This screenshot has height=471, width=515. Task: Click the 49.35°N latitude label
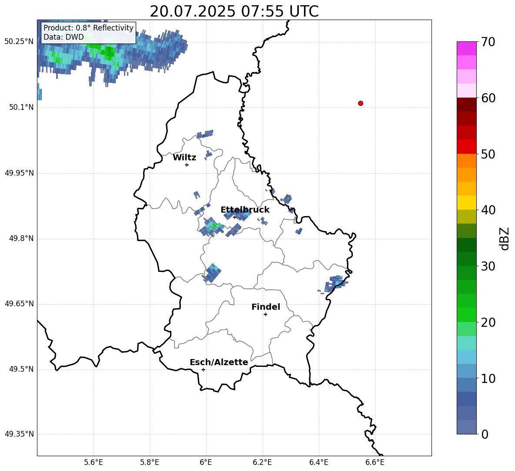pyautogui.click(x=19, y=434)
